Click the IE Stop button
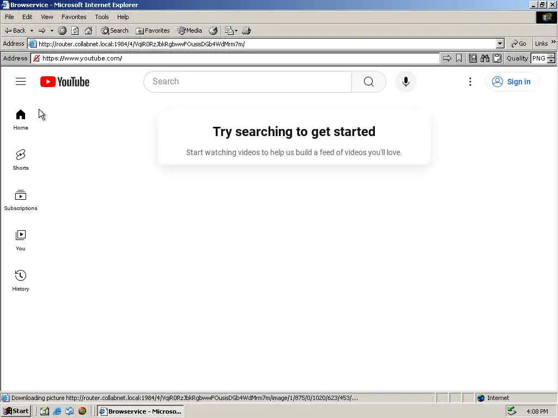Viewport: 558px width, 418px height. point(62,30)
